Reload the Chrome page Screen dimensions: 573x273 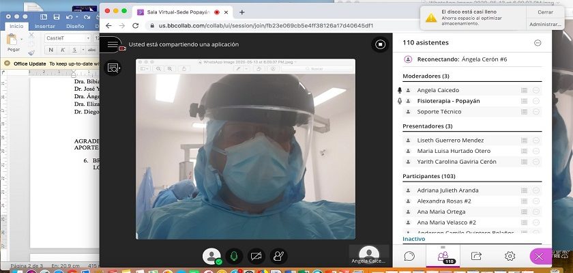pos(136,25)
